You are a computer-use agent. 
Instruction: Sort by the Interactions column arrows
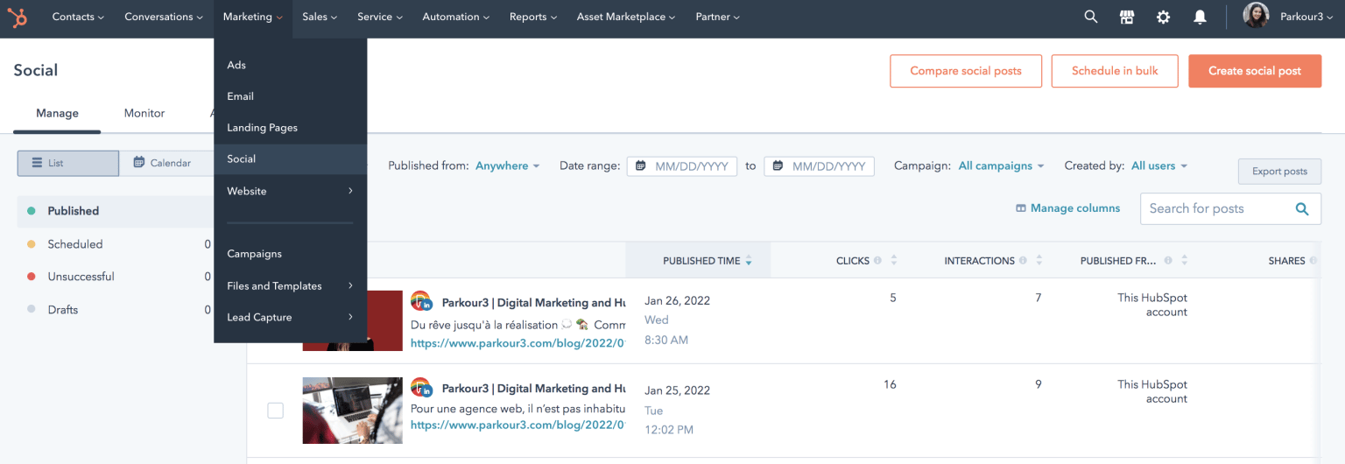point(1039,261)
